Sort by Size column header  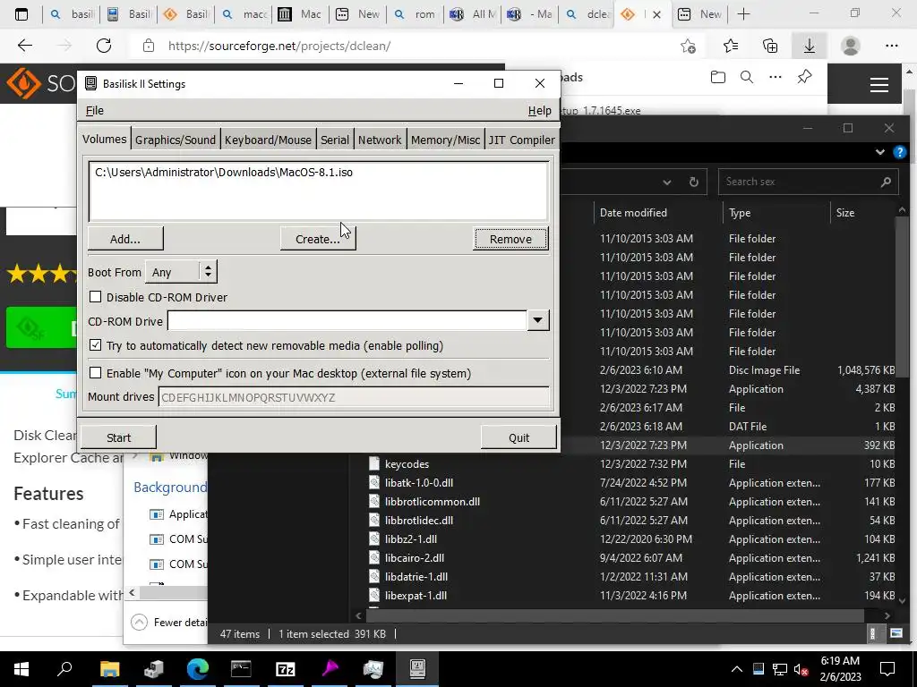click(x=845, y=213)
